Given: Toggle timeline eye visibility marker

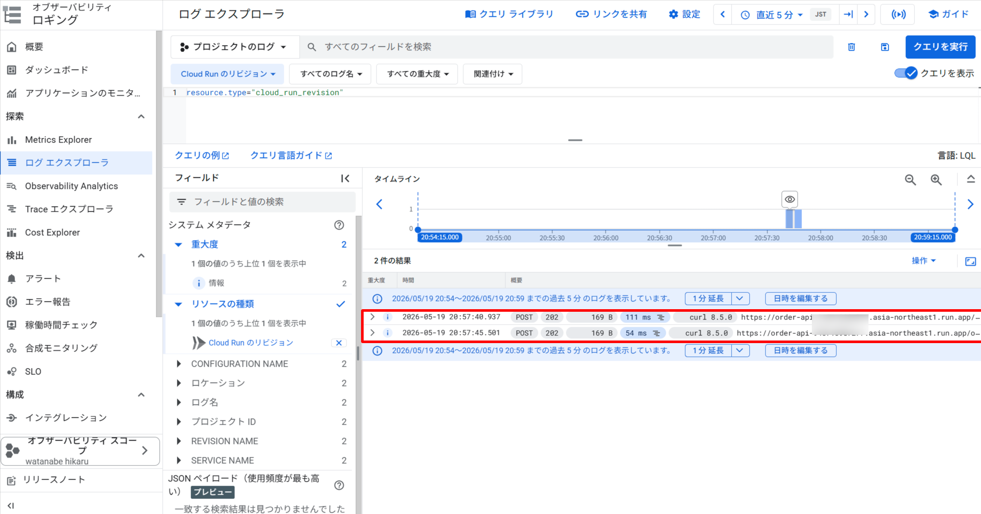Looking at the screenshot, I should (790, 199).
